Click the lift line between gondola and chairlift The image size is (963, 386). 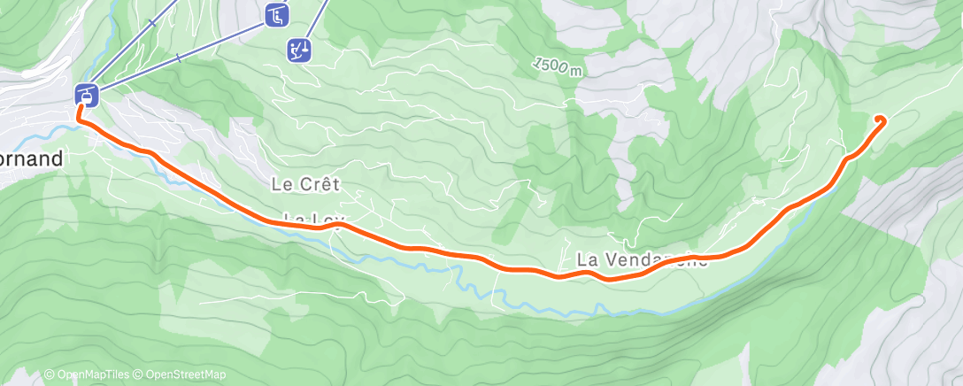click(x=184, y=56)
